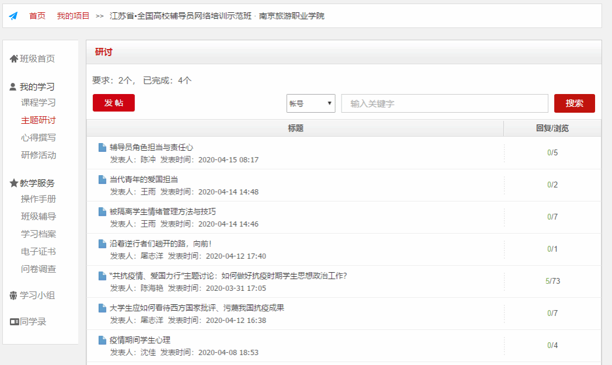The width and height of the screenshot is (612, 365).
Task: Click the star icon beside 教学服务
Action: pyautogui.click(x=14, y=183)
